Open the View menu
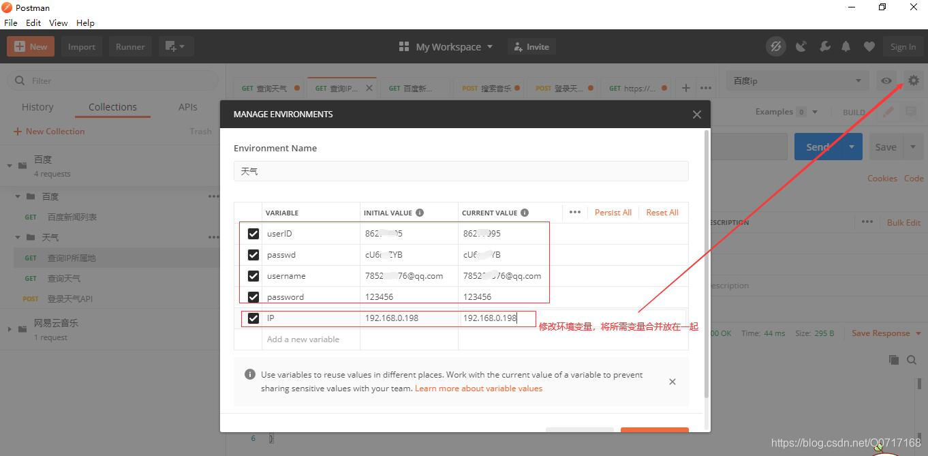Image resolution: width=928 pixels, height=456 pixels. click(x=58, y=22)
